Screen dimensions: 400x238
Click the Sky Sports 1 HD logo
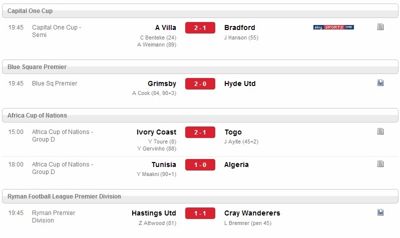pos(333,27)
